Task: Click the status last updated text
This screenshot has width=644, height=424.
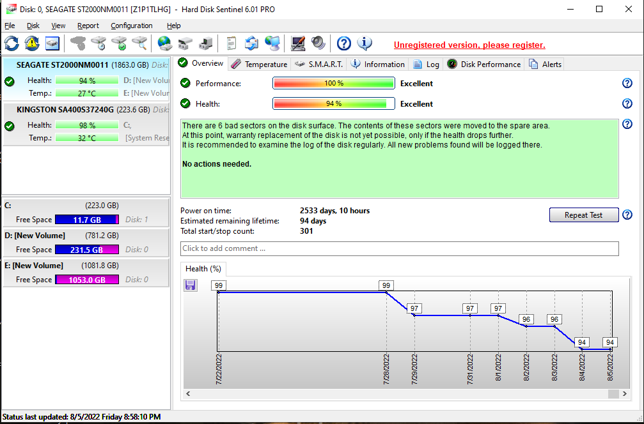Action: (81, 417)
